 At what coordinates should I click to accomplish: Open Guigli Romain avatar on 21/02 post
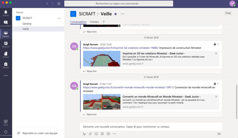pyautogui.click(x=74, y=86)
